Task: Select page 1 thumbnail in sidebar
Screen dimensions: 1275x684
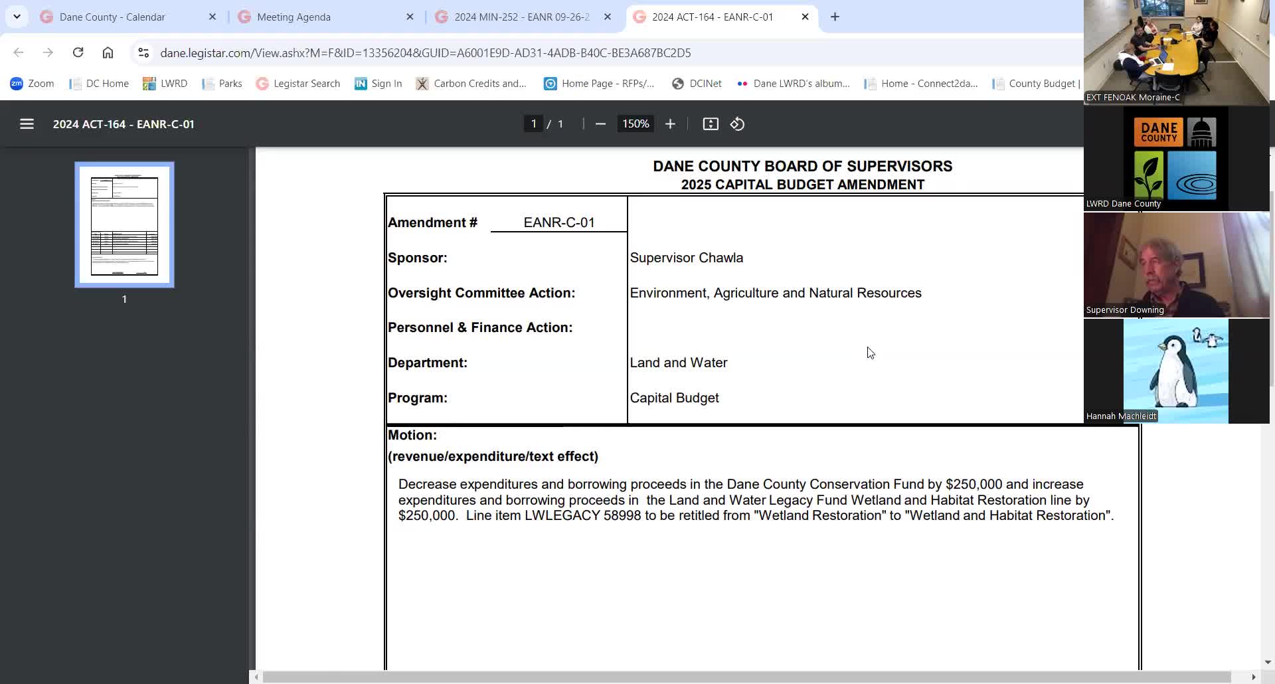Action: [x=124, y=224]
